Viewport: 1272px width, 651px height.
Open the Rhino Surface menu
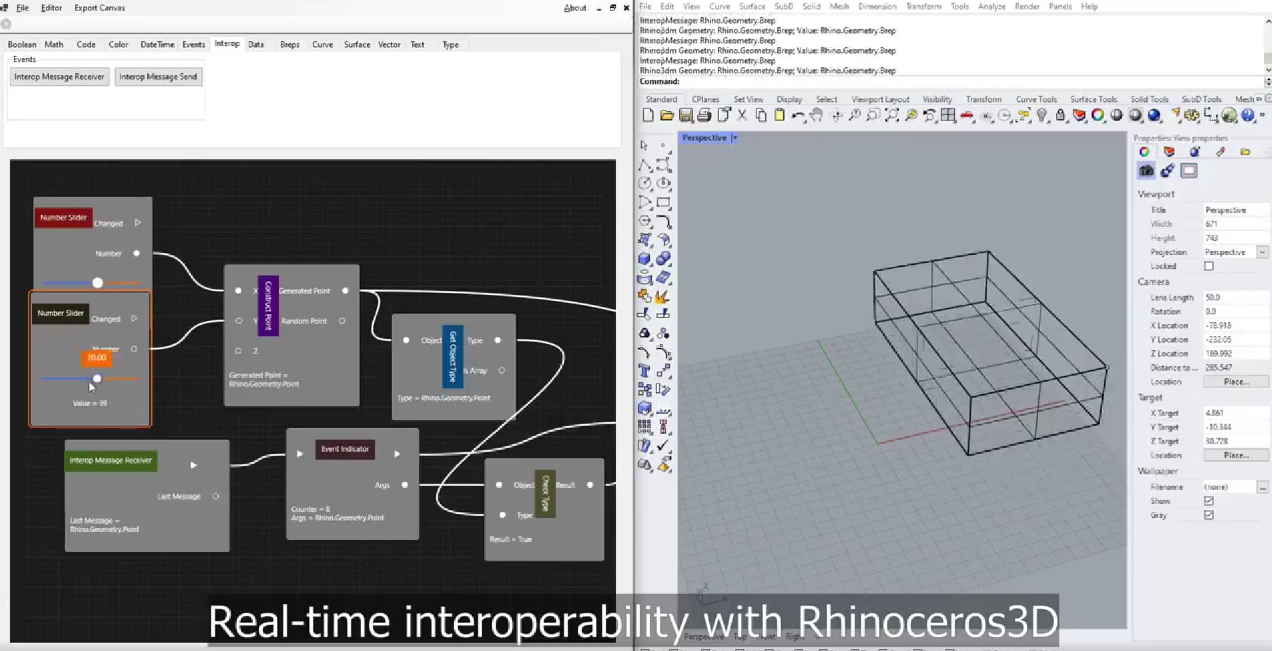pos(752,7)
